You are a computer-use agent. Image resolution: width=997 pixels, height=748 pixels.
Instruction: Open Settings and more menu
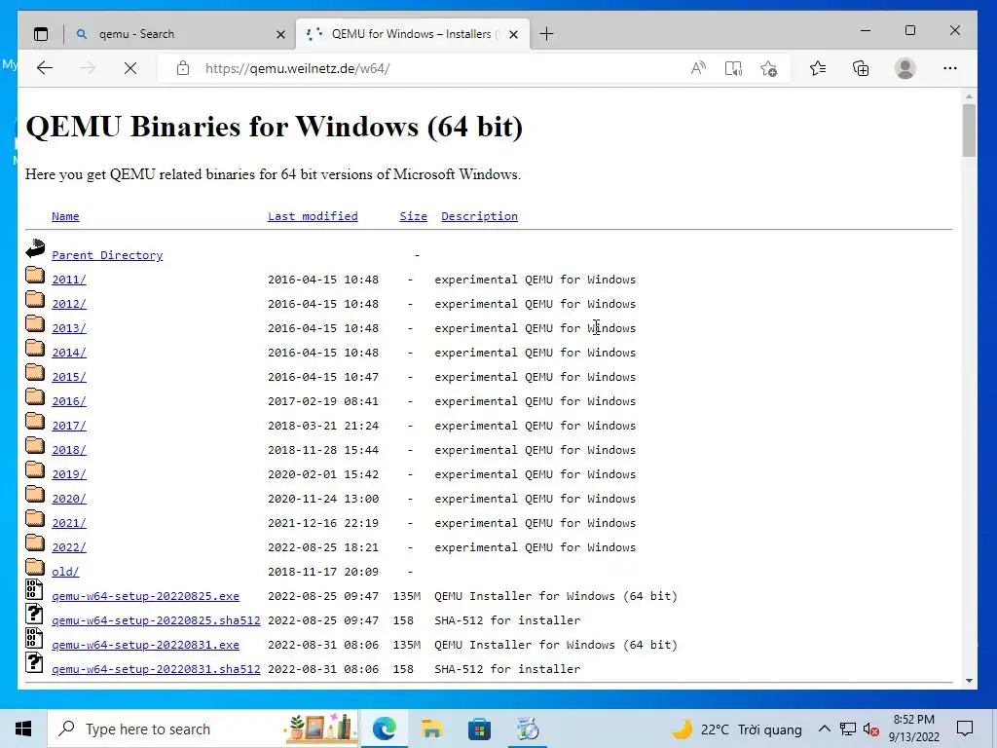(950, 68)
